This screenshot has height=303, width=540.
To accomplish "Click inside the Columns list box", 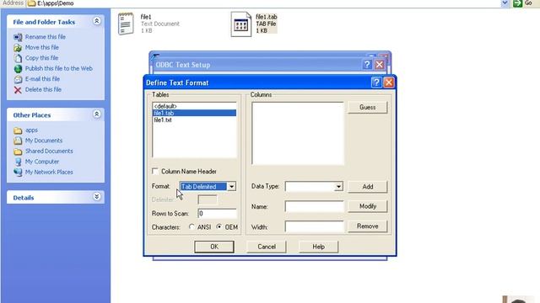I will (x=298, y=133).
